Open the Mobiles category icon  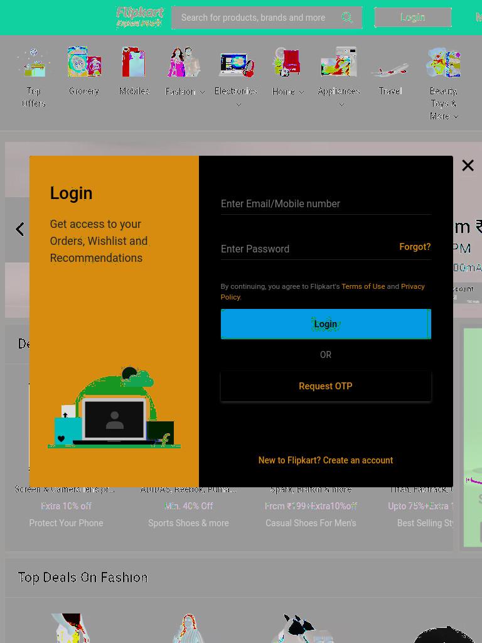(134, 62)
